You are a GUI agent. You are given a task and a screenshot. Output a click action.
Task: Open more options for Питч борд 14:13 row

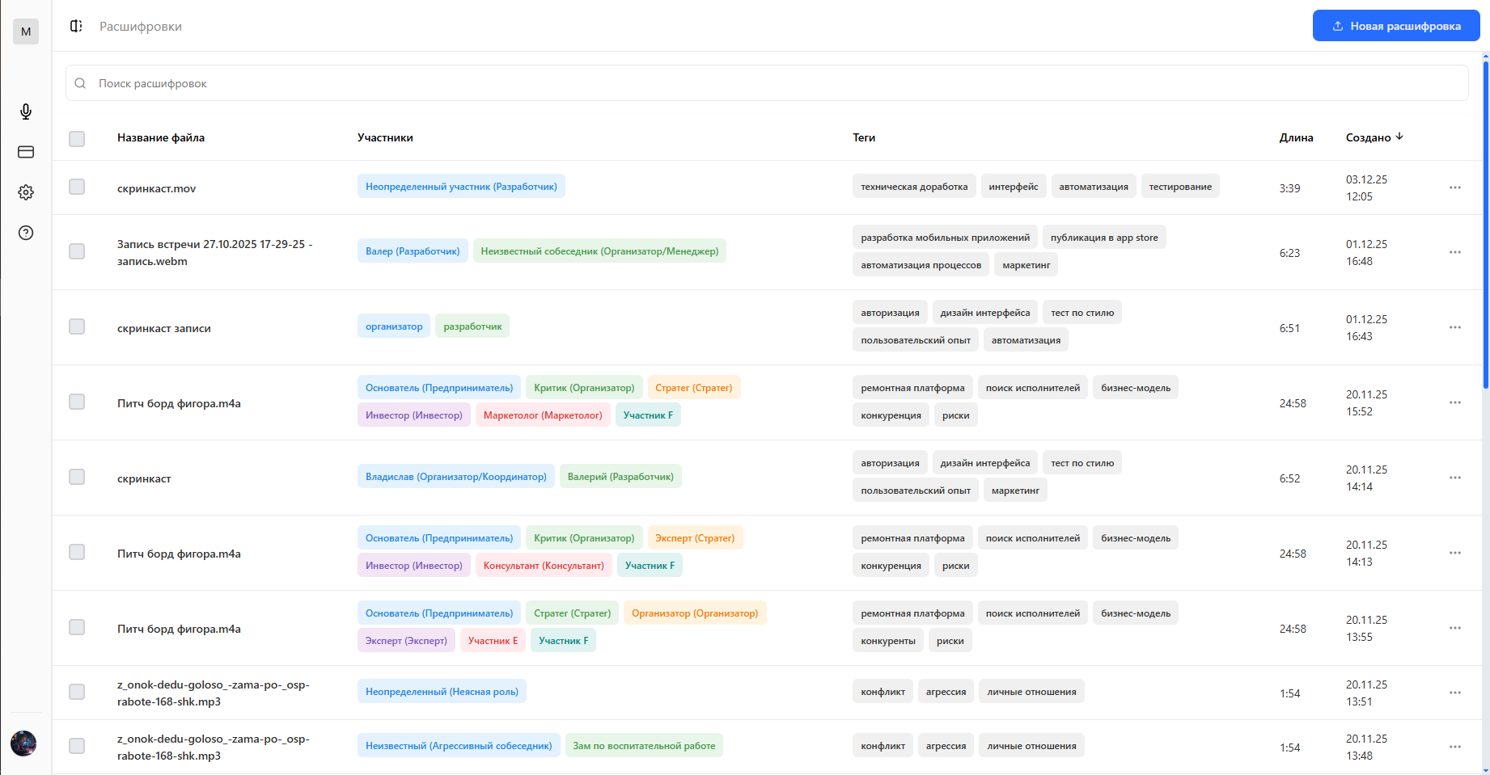pos(1455,553)
